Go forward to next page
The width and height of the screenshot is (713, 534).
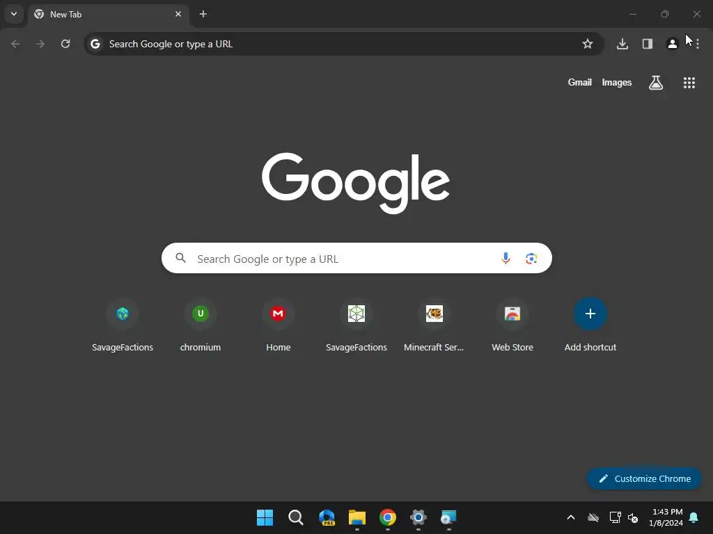(x=40, y=44)
